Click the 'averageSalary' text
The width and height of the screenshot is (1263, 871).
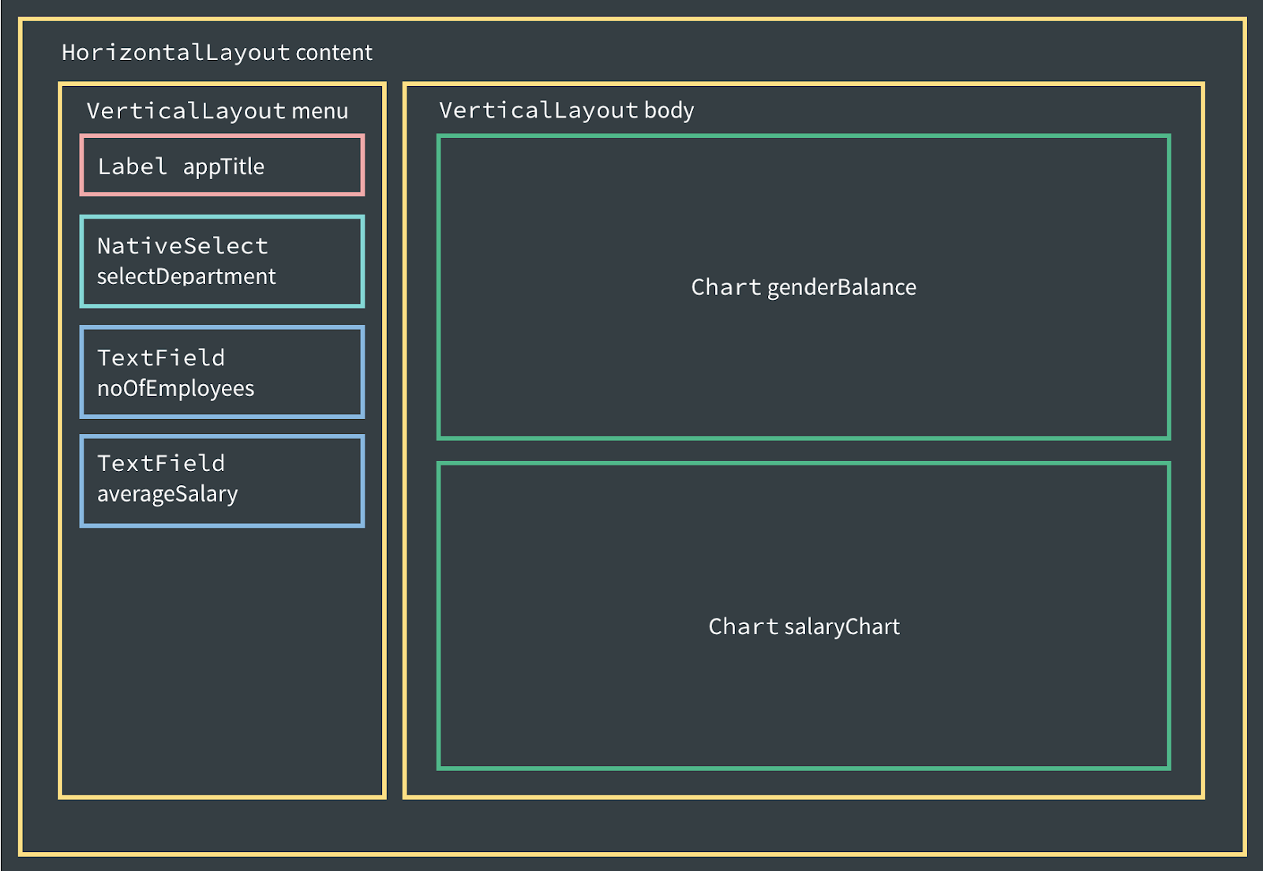pos(167,495)
